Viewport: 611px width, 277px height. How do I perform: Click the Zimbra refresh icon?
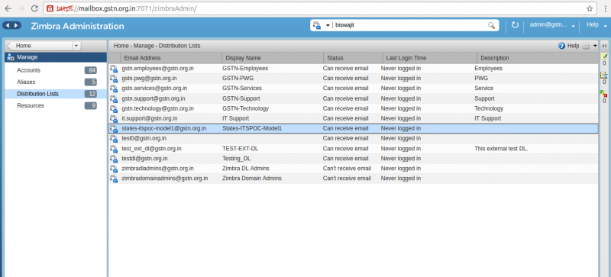click(515, 25)
